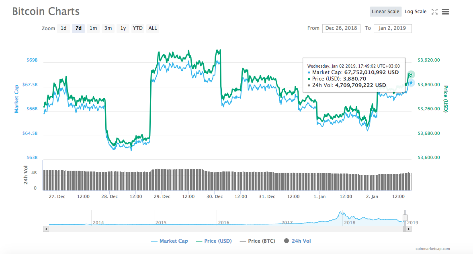Image resolution: width=473 pixels, height=254 pixels.
Task: Toggle Price (BTC) series in legend
Action: [x=258, y=241]
